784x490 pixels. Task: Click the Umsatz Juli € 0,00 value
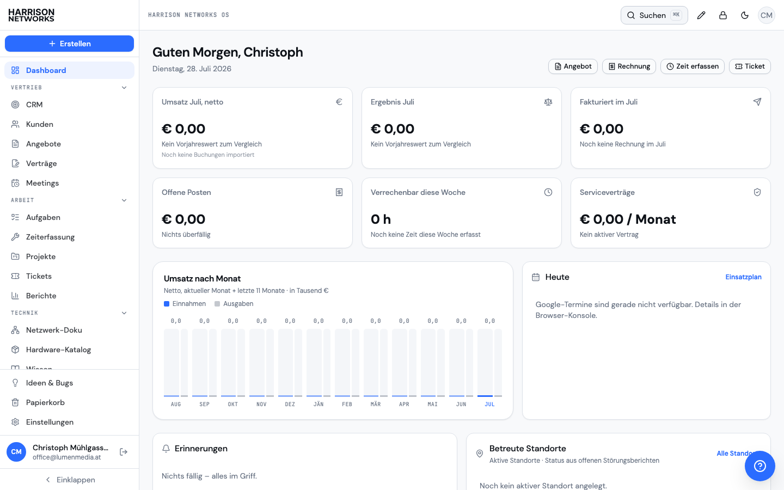pyautogui.click(x=183, y=129)
